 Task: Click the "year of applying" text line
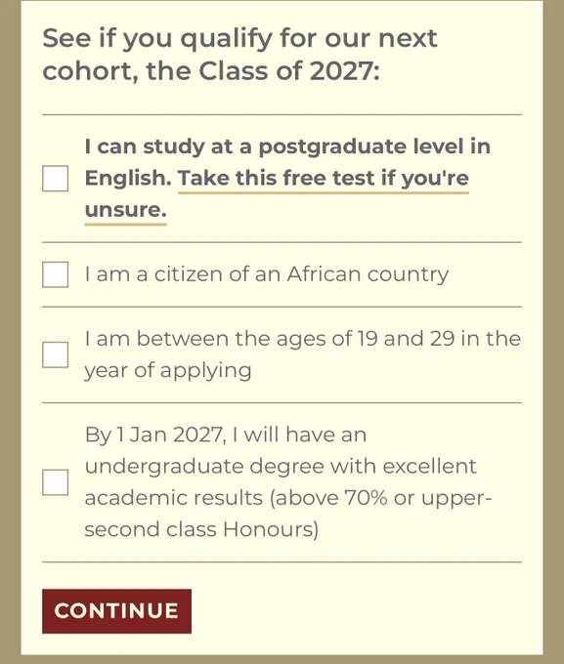[x=168, y=370]
